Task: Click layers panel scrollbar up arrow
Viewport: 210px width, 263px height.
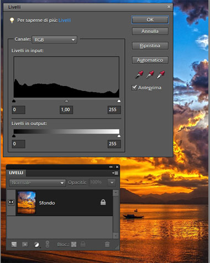Action: point(116,193)
